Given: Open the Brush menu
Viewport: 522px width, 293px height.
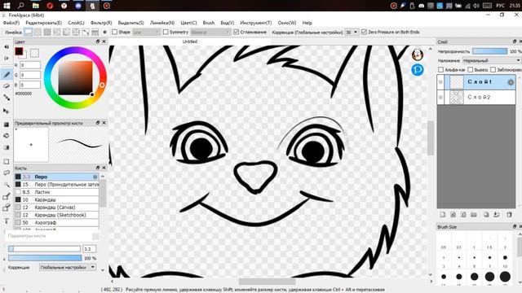Looking at the screenshot, I should [x=209, y=23].
